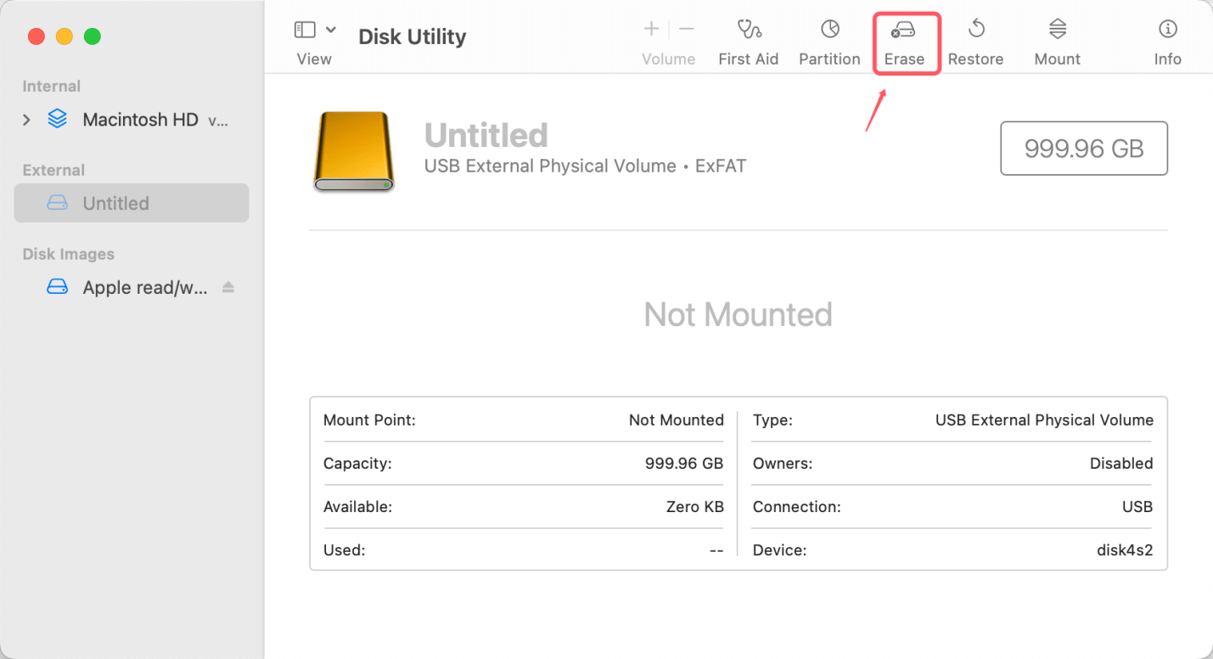Click the 999.96 GB capacity button
This screenshot has height=659, width=1213.
pos(1083,149)
